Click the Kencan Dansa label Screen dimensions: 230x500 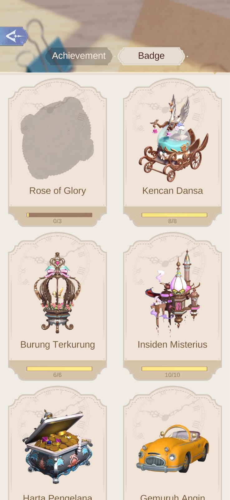click(x=172, y=191)
